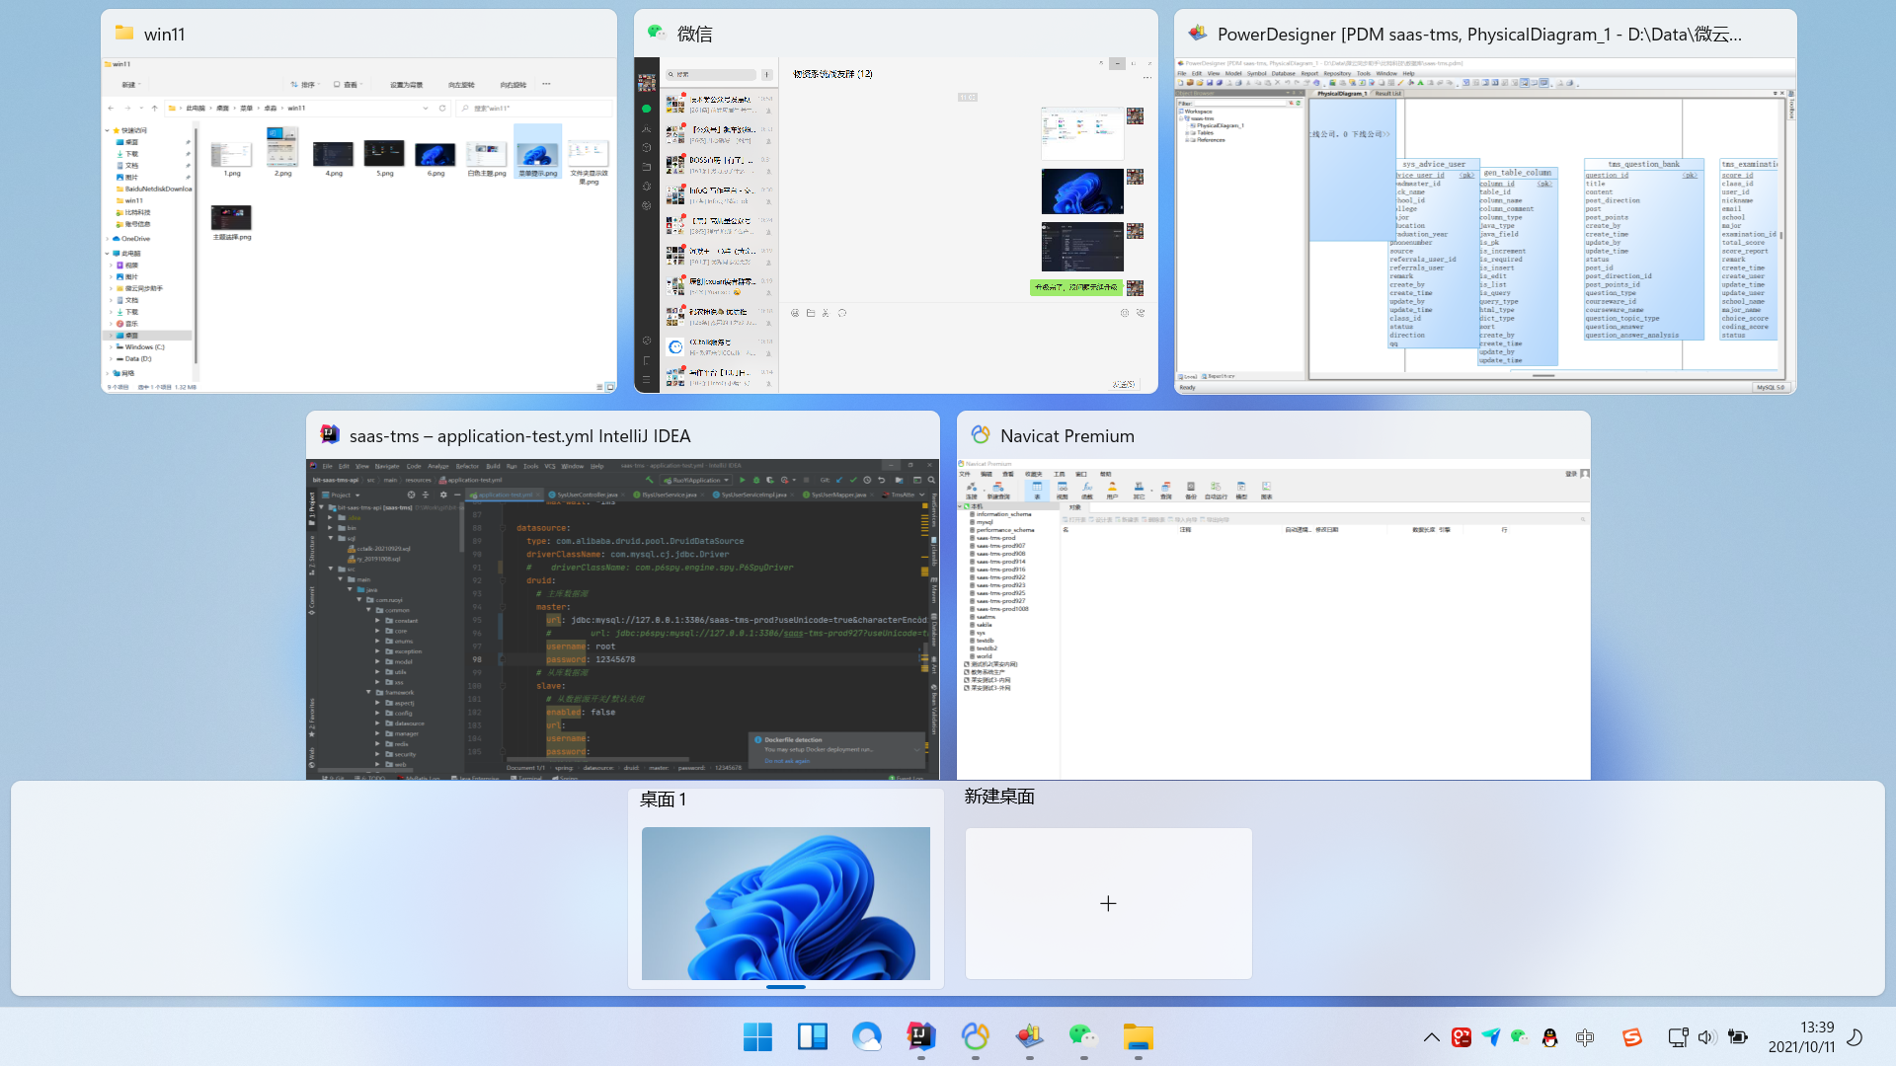Launch QQ Browser from the taskbar
Screen dimensions: 1896x1066
point(867,1037)
